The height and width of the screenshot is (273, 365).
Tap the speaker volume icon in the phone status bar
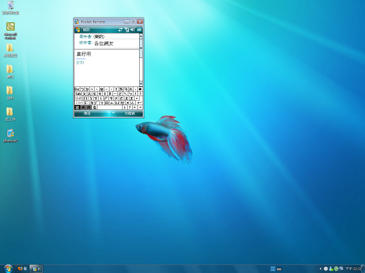click(x=132, y=30)
